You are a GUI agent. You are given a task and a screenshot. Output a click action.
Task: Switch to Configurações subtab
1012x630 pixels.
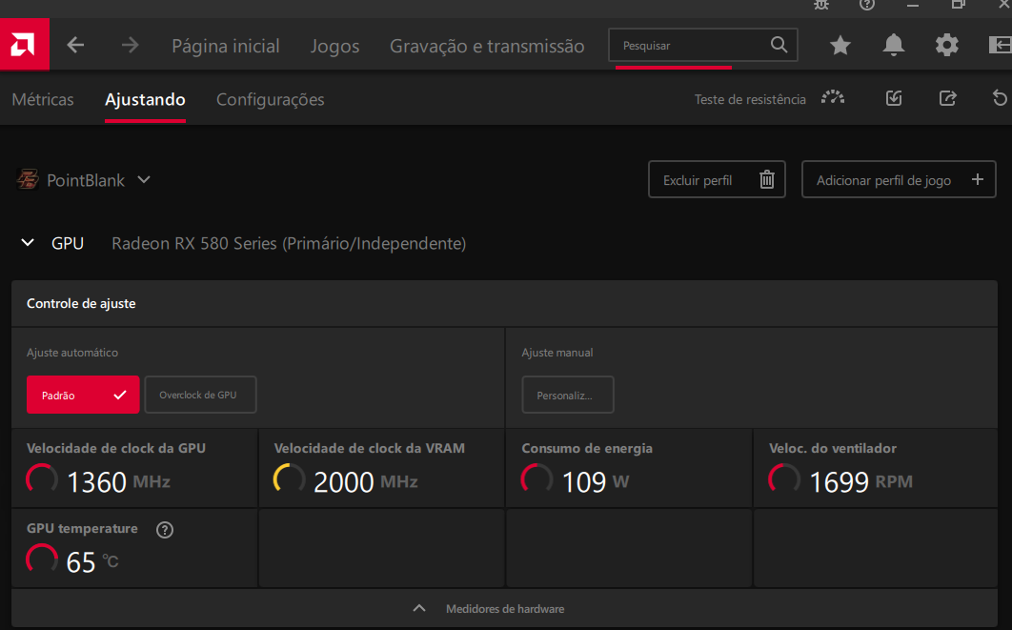click(x=271, y=99)
